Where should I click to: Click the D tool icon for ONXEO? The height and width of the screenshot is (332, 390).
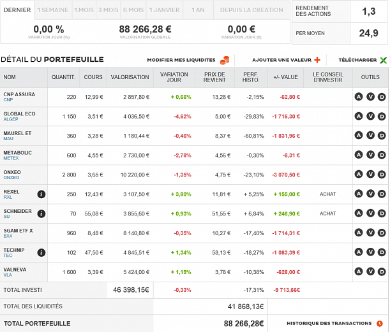382,175
